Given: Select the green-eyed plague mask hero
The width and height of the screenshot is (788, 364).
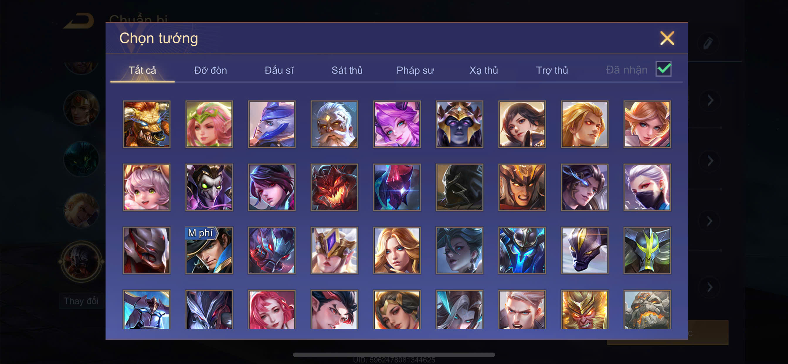Looking at the screenshot, I should [x=209, y=187].
